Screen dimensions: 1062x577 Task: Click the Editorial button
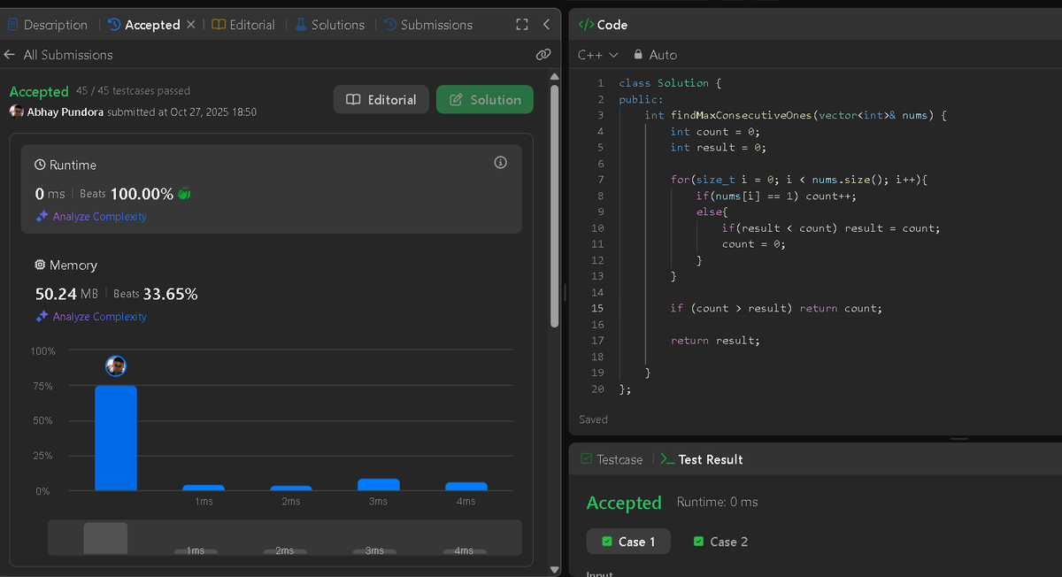(381, 100)
